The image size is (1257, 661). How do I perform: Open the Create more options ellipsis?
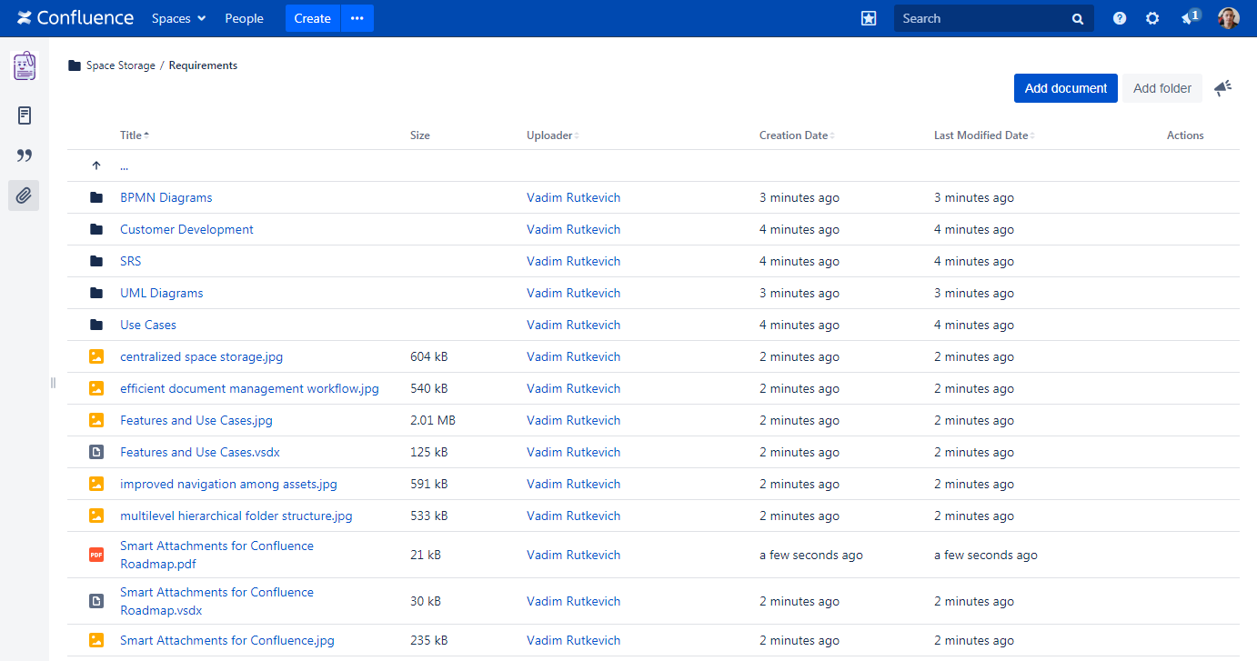point(357,18)
